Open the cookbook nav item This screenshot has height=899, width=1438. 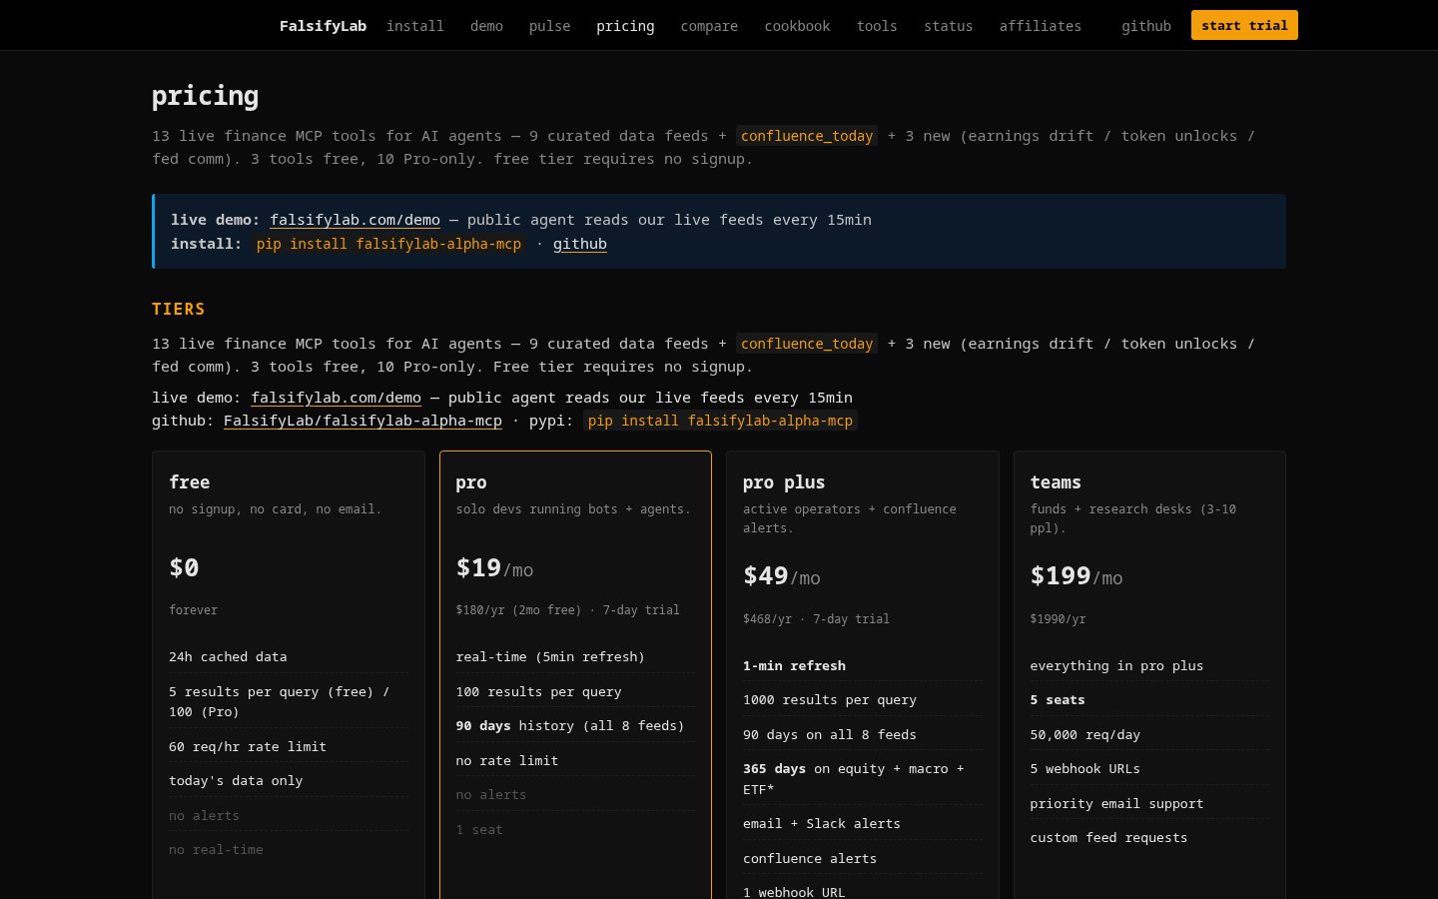[x=797, y=26]
